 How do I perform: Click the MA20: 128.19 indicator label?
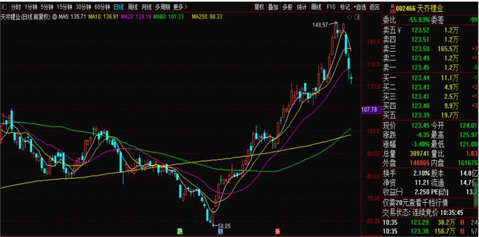[136, 17]
